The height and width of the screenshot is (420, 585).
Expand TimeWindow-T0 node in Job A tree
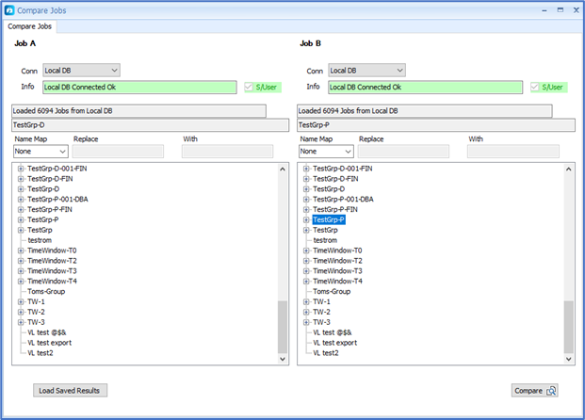click(x=21, y=250)
